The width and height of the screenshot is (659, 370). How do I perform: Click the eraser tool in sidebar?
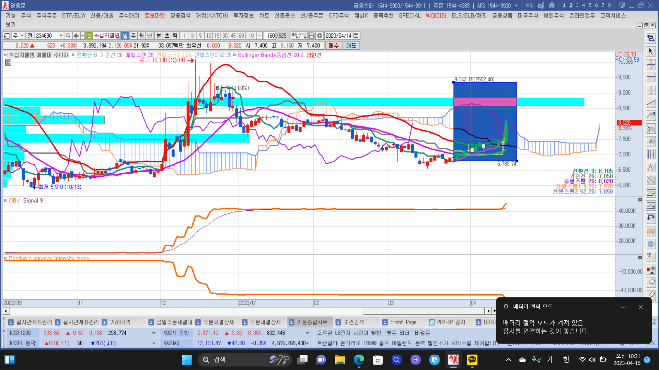pyautogui.click(x=650, y=282)
